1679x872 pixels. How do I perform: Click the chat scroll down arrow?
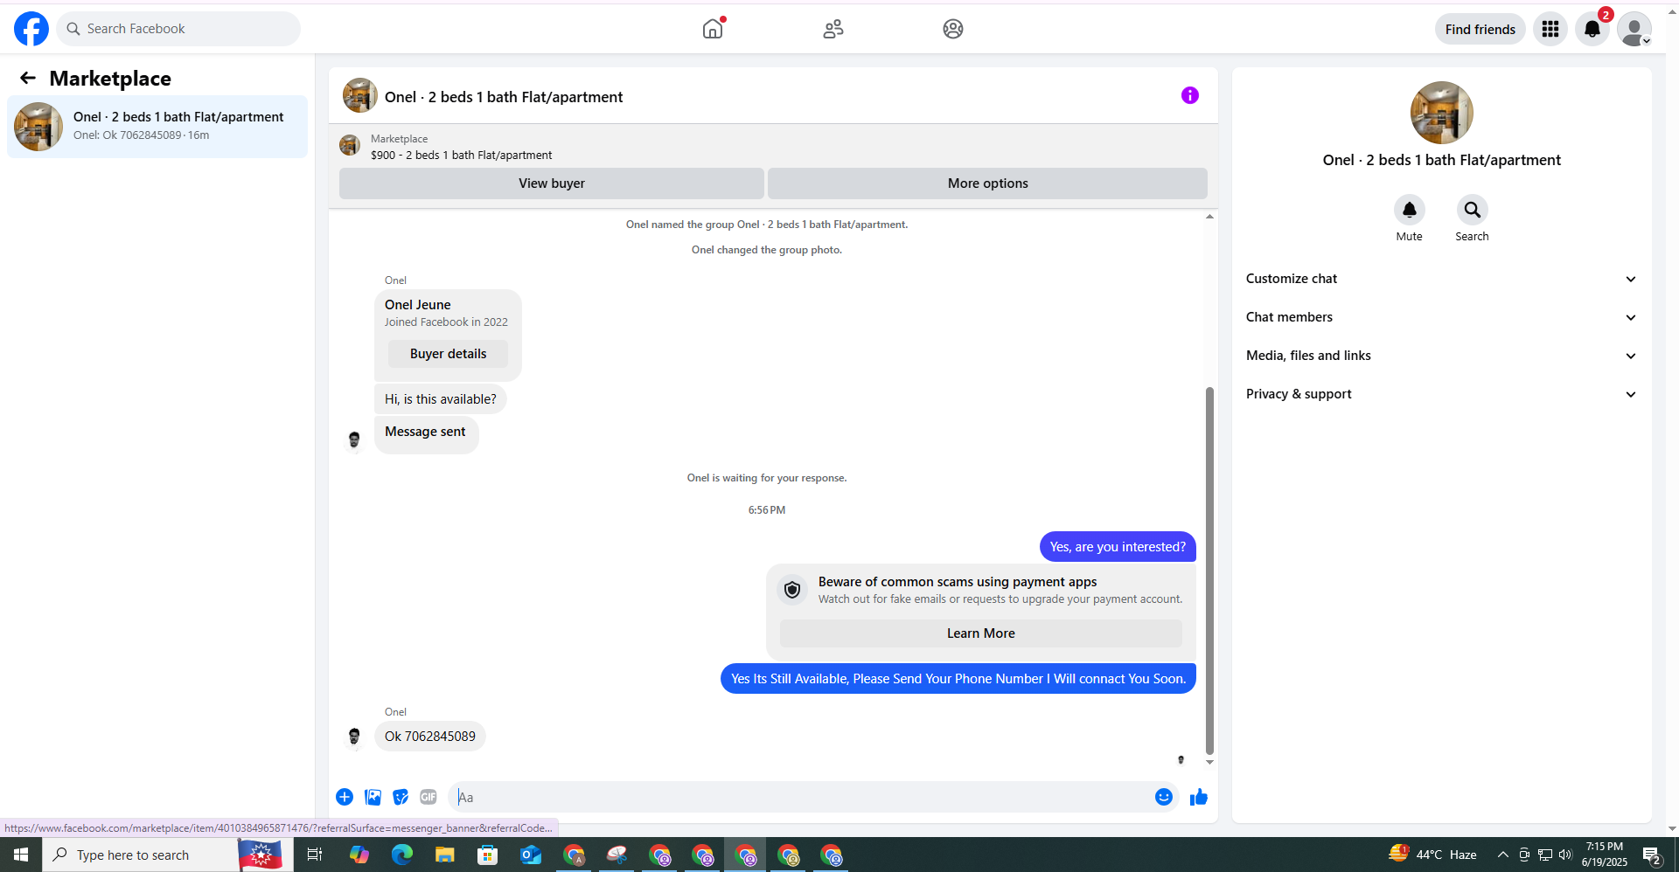[1209, 762]
